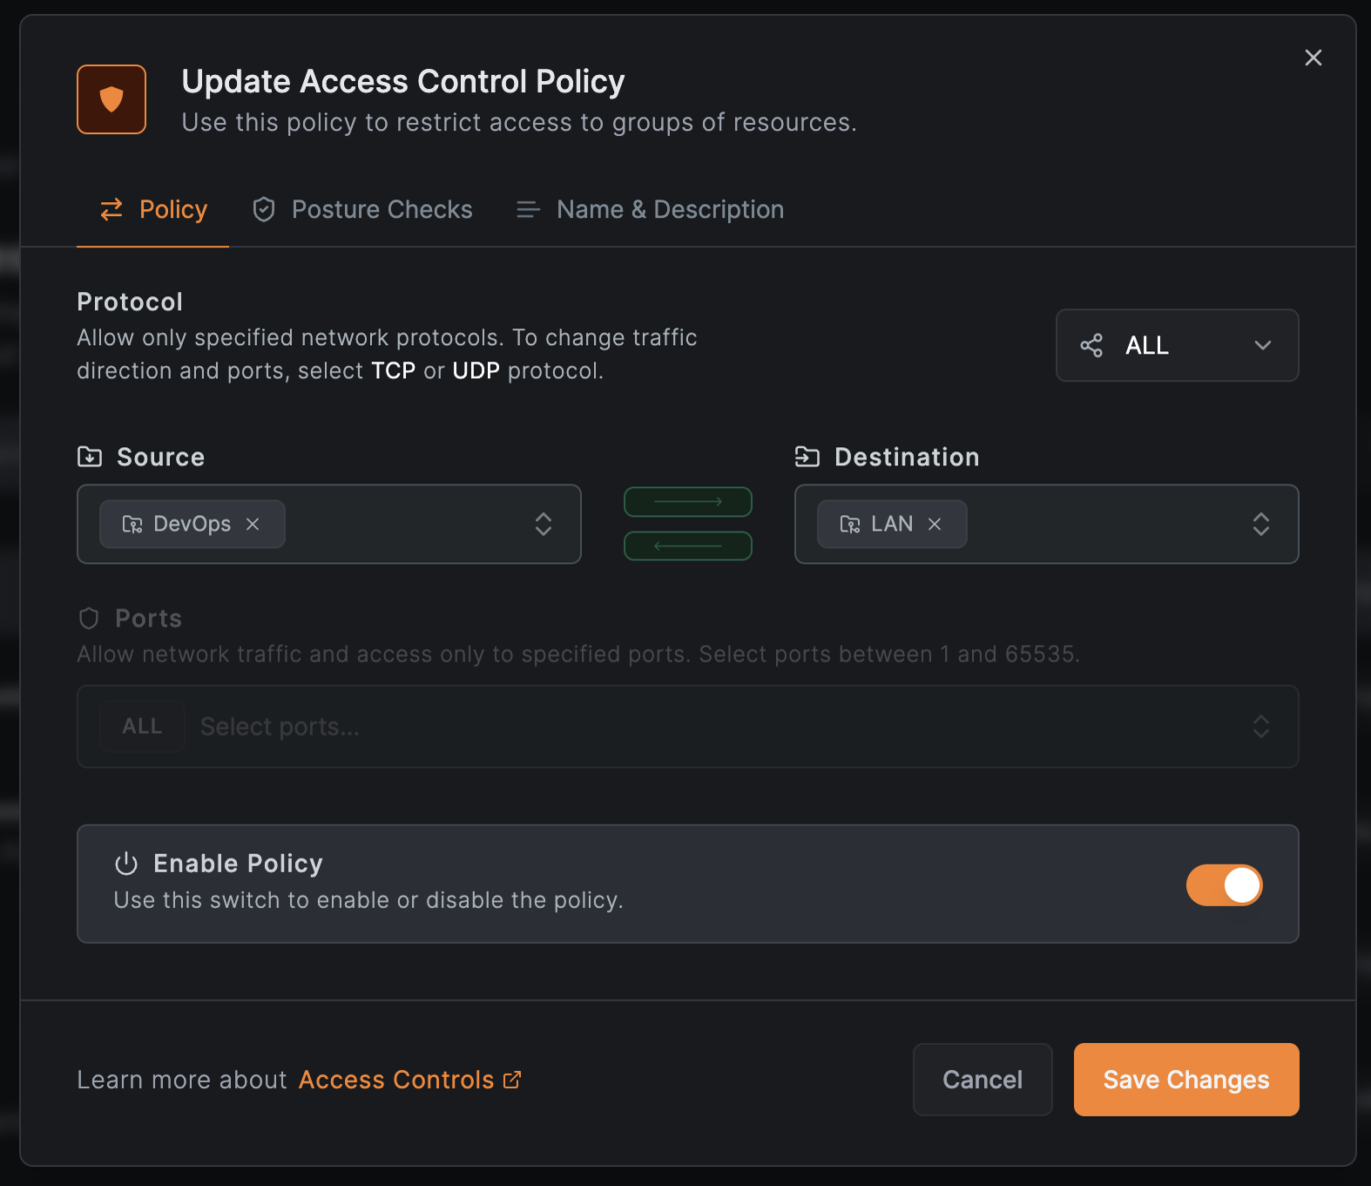The image size is (1371, 1186).
Task: Click the Select ports input field
Action: click(697, 727)
